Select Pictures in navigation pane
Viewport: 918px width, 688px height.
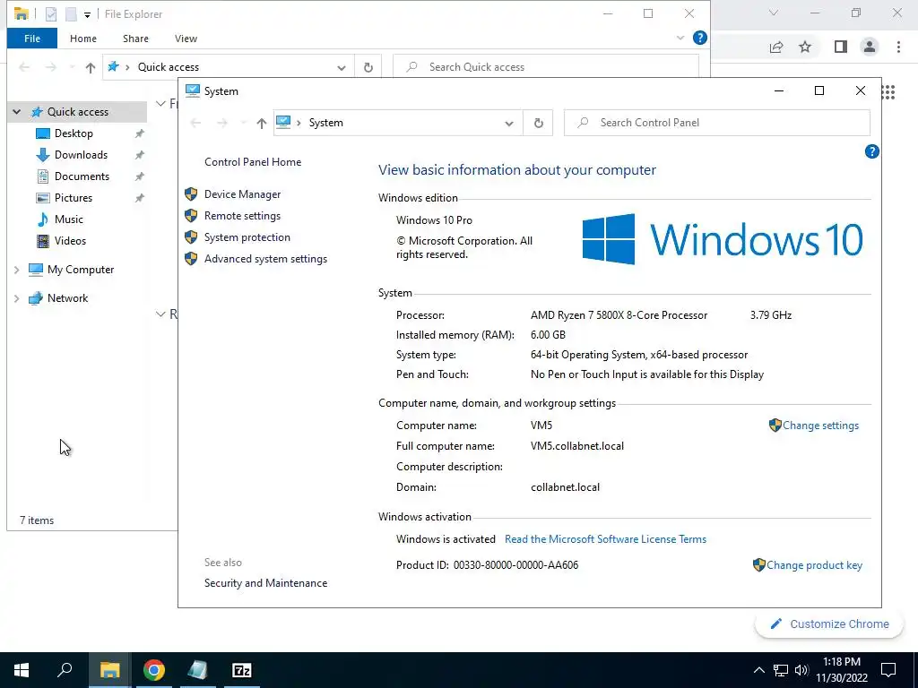click(74, 198)
